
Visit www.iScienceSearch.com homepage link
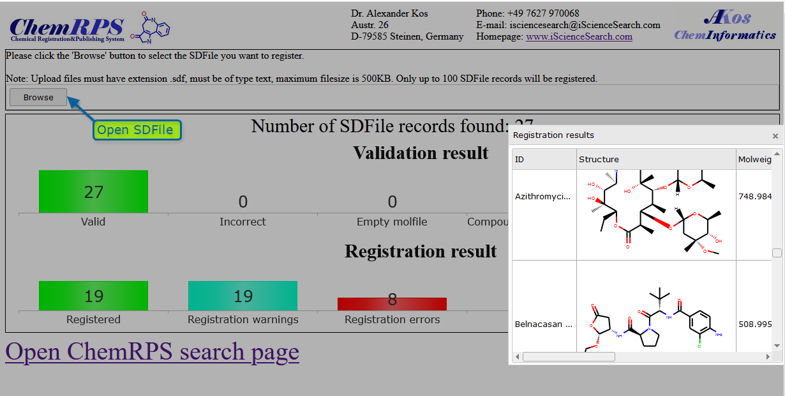click(x=579, y=36)
